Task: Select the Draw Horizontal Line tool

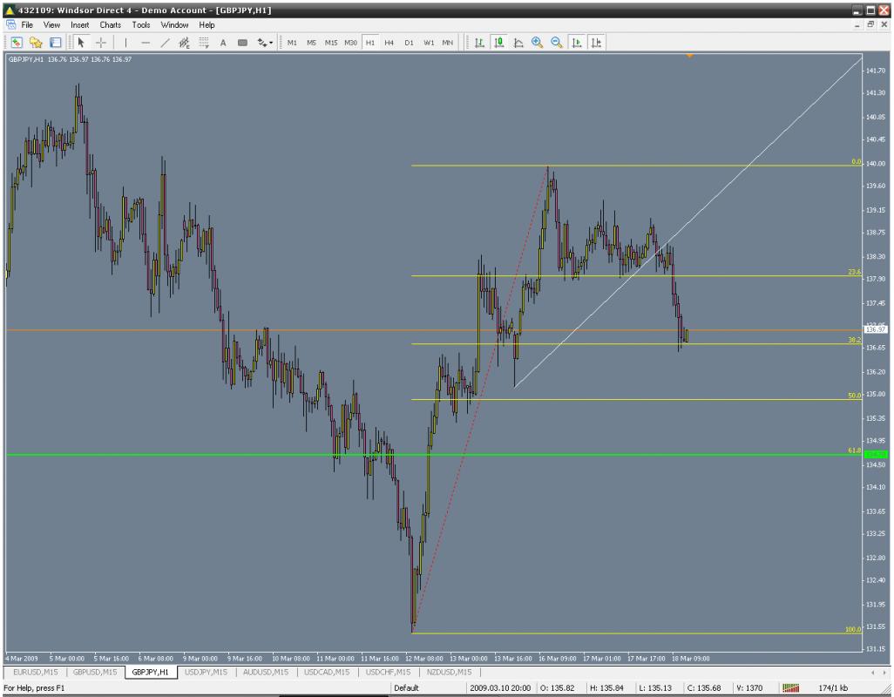Action: click(145, 42)
